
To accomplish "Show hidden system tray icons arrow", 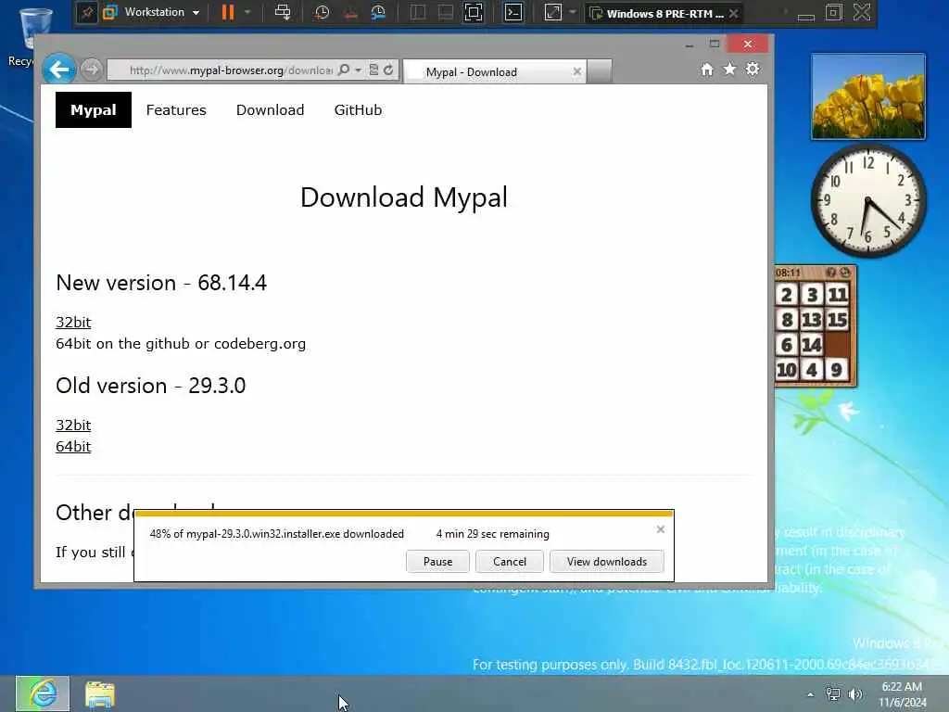I will click(x=810, y=694).
